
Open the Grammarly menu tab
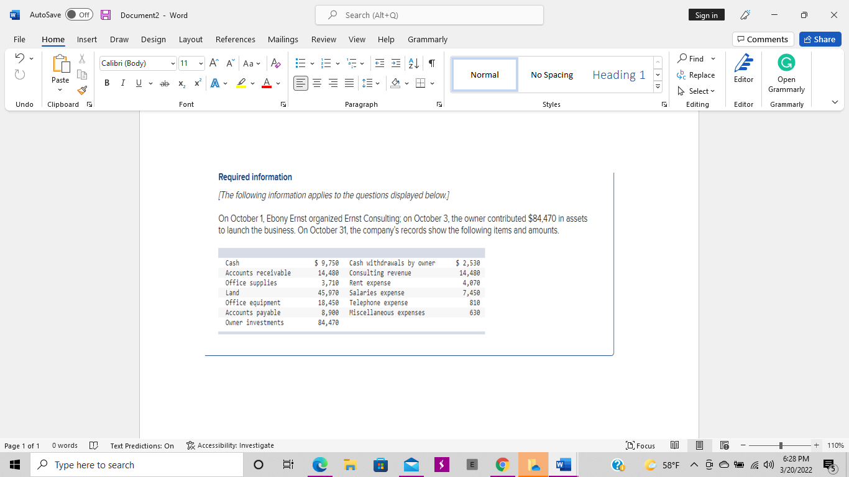click(427, 39)
